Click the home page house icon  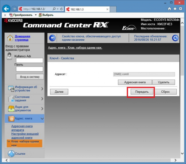[x=10, y=38]
